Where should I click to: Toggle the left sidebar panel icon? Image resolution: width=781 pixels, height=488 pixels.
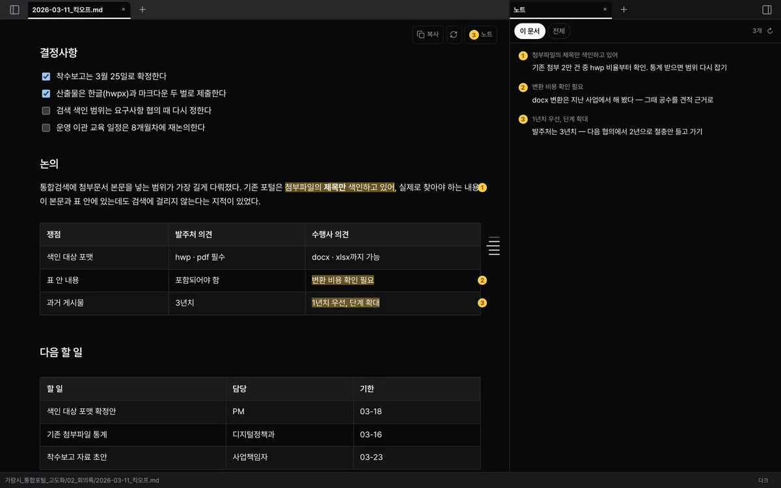pyautogui.click(x=14, y=10)
